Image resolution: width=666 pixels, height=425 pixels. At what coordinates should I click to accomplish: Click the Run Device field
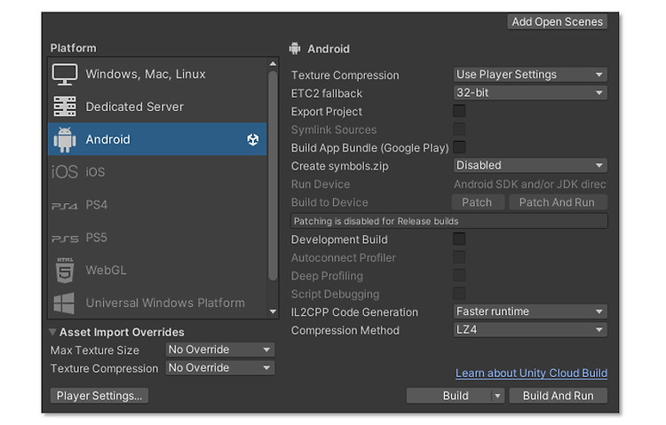[x=530, y=185]
